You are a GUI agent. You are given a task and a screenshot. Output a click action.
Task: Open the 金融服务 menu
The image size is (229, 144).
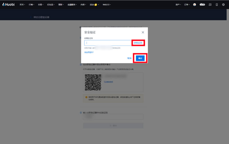point(72,5)
